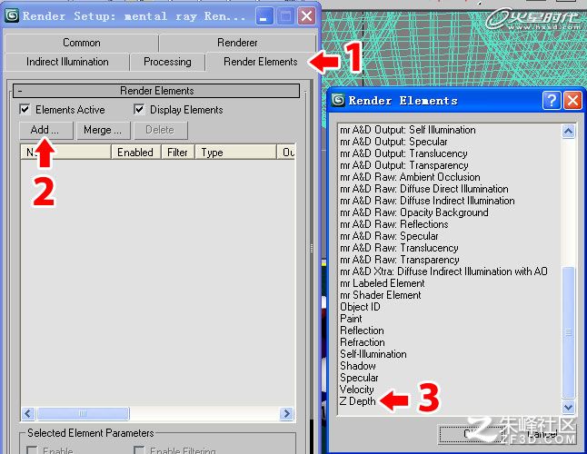Click up arrow of Render Elements list scrollbar
587x454 pixels.
(x=568, y=132)
